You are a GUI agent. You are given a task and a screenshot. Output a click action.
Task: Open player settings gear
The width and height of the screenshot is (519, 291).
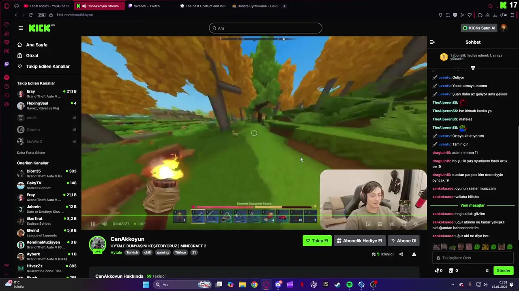pos(415,224)
